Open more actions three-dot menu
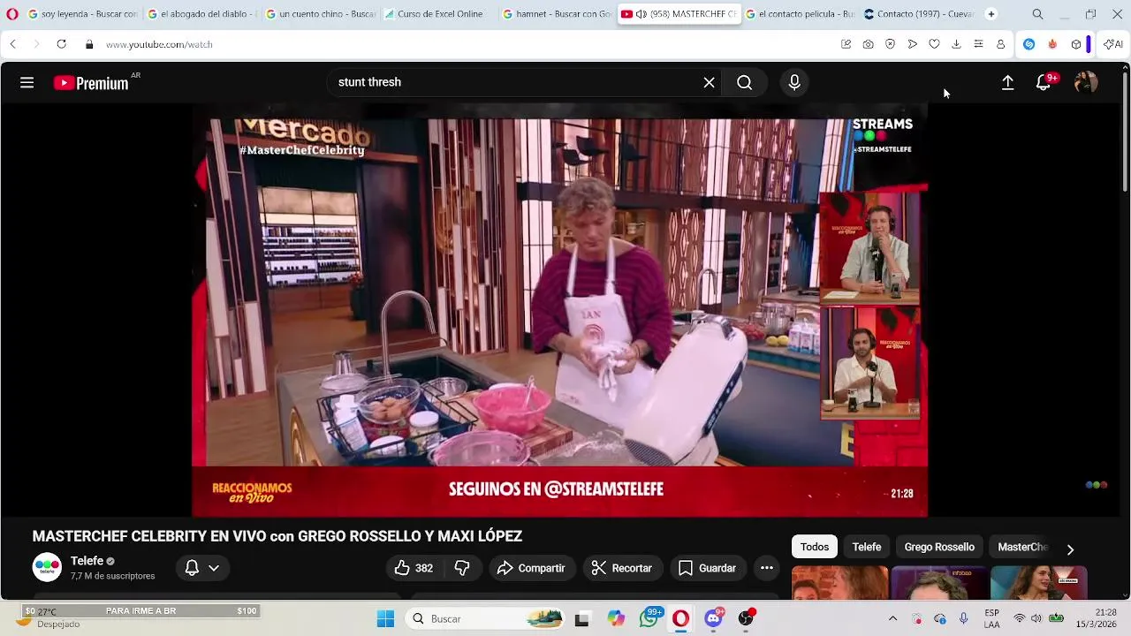Viewport: 1131px width, 636px height. (766, 568)
